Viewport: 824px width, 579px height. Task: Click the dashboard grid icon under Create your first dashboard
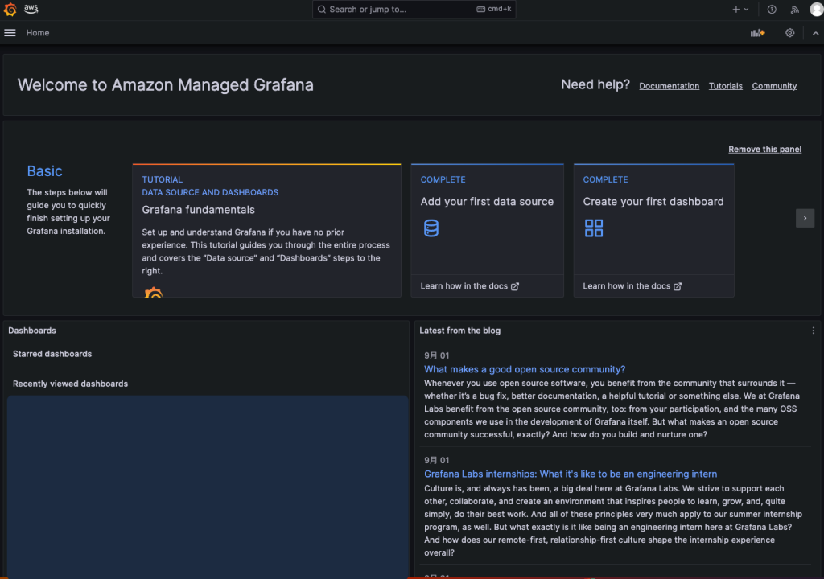(x=594, y=228)
